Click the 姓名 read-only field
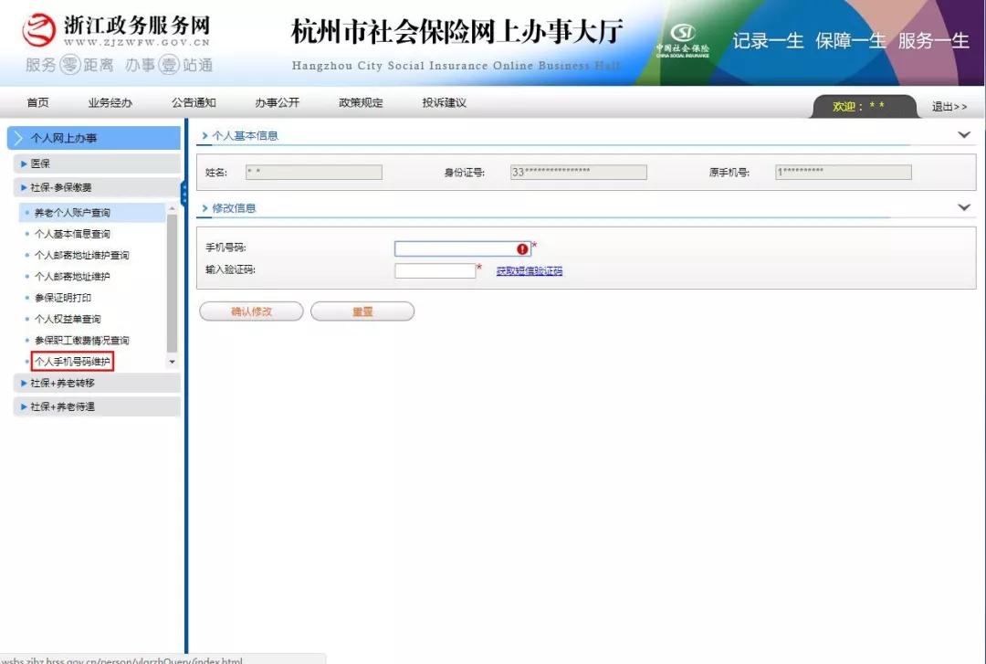This screenshot has width=986, height=664. (x=314, y=172)
